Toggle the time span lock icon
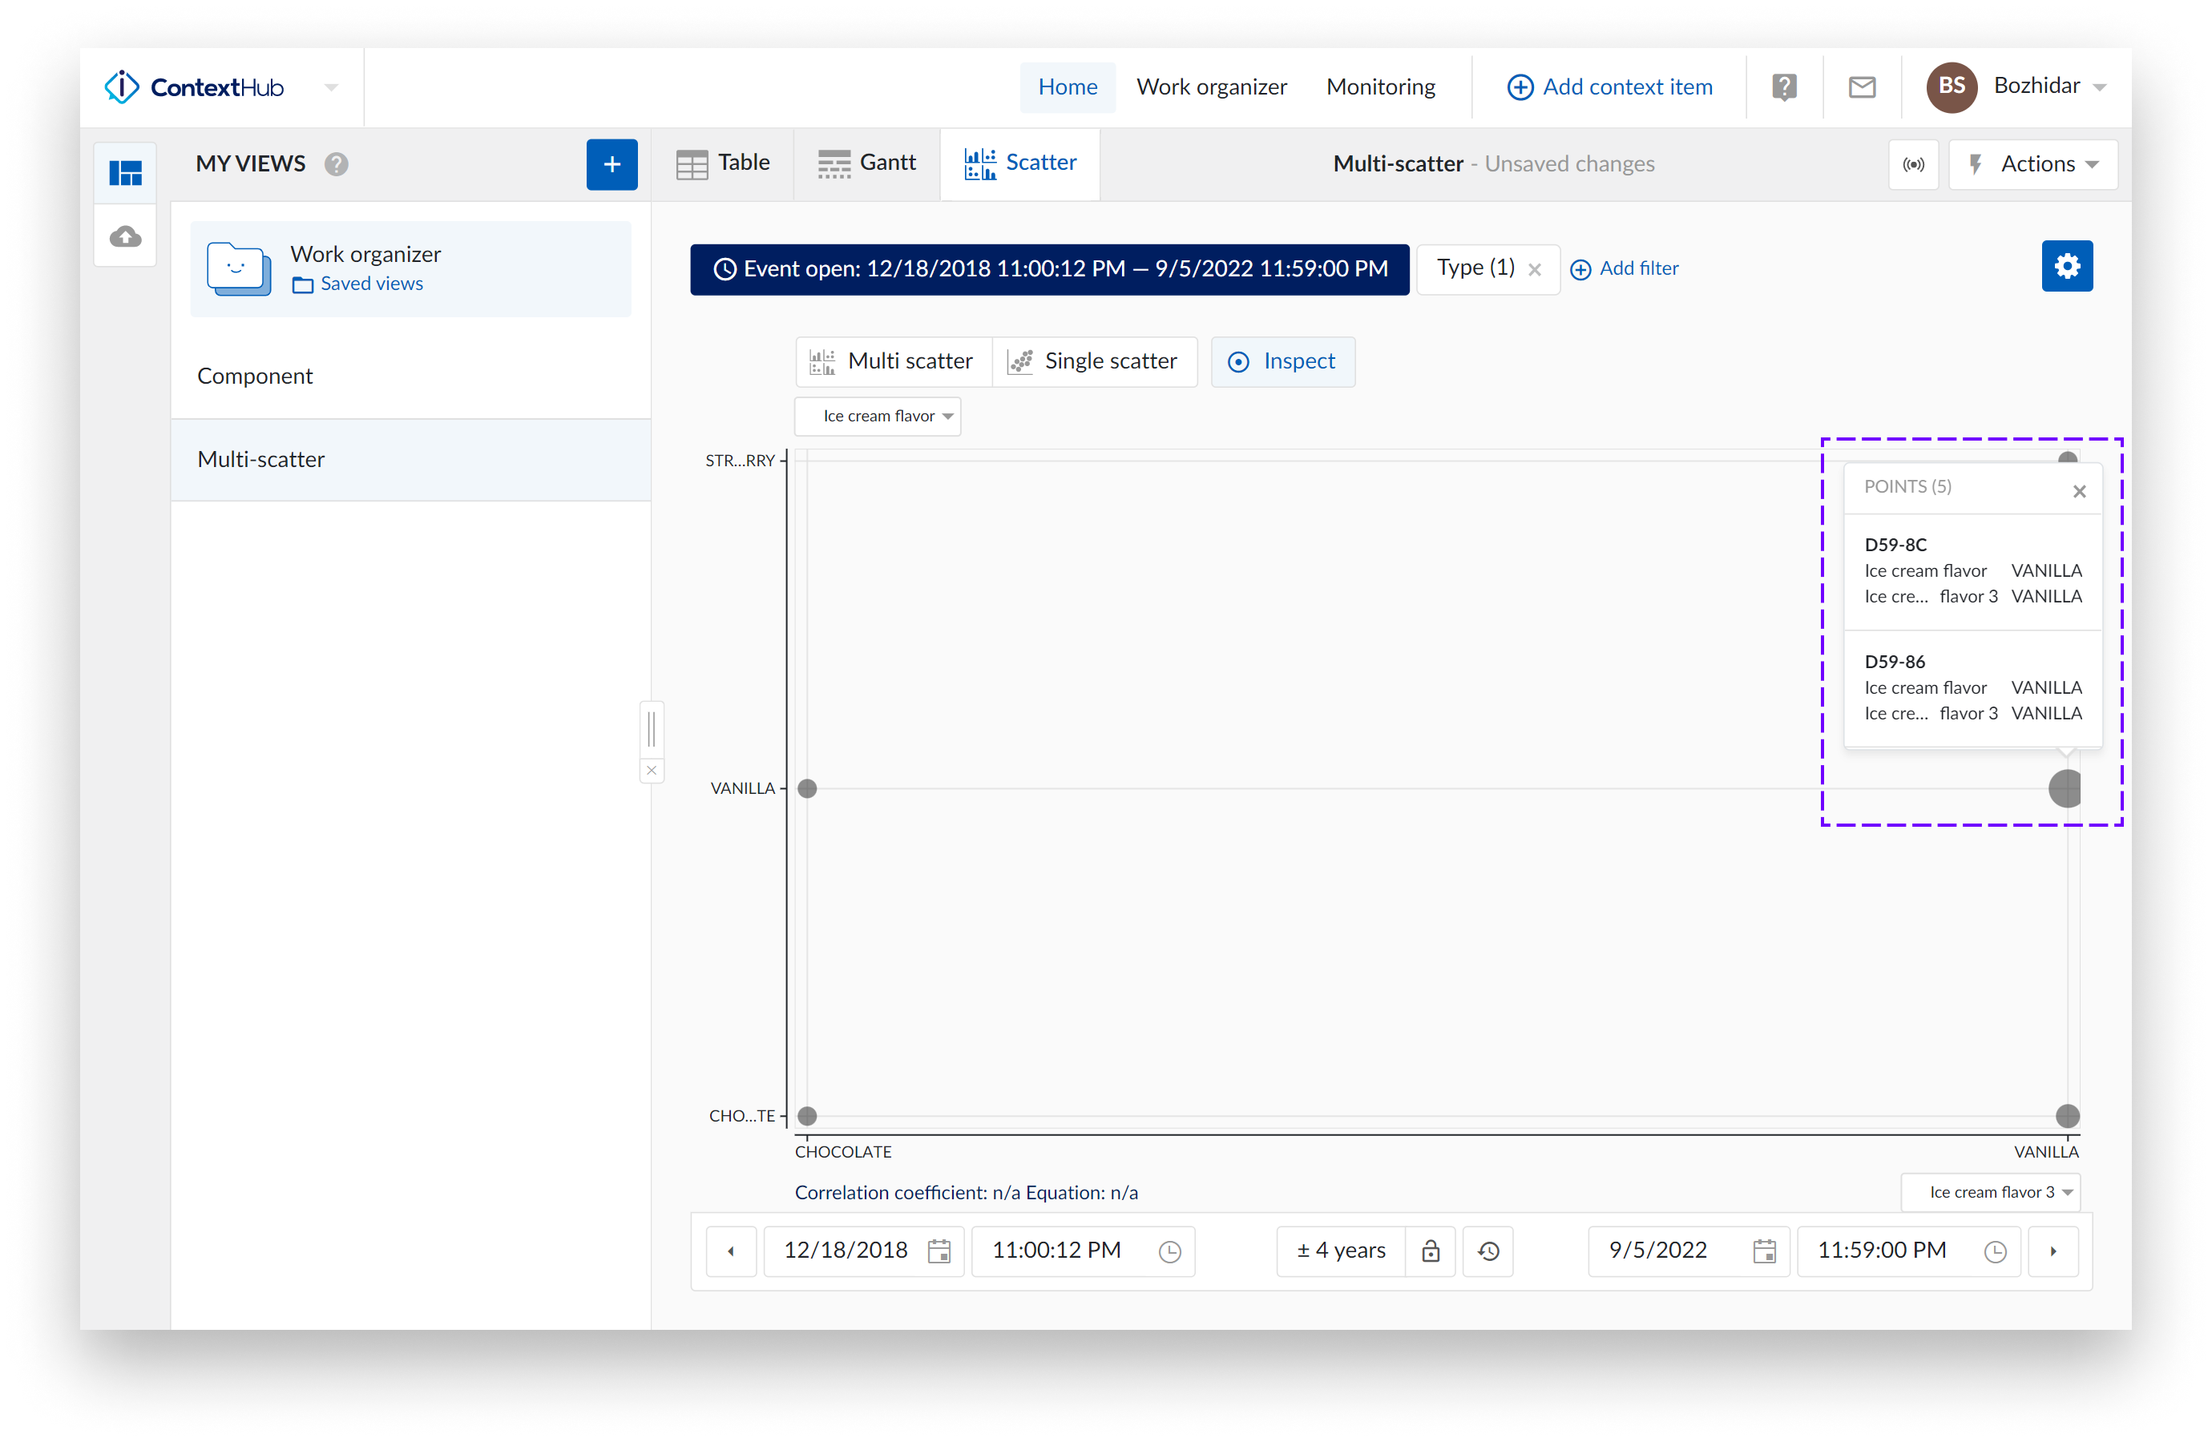 [1431, 1251]
